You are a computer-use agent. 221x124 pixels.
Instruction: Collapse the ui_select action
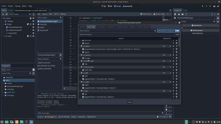80,46
